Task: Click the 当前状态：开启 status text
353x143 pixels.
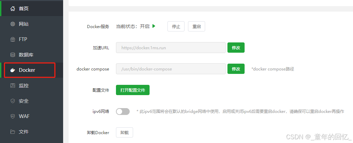Action: 133,26
